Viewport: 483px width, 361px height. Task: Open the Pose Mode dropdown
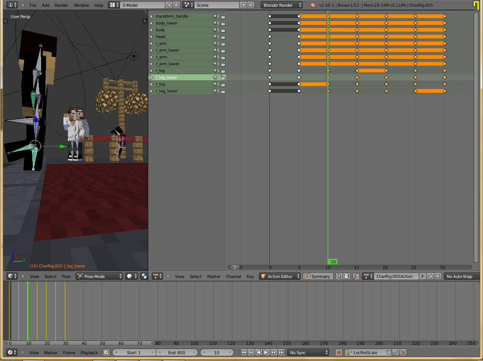coord(100,276)
